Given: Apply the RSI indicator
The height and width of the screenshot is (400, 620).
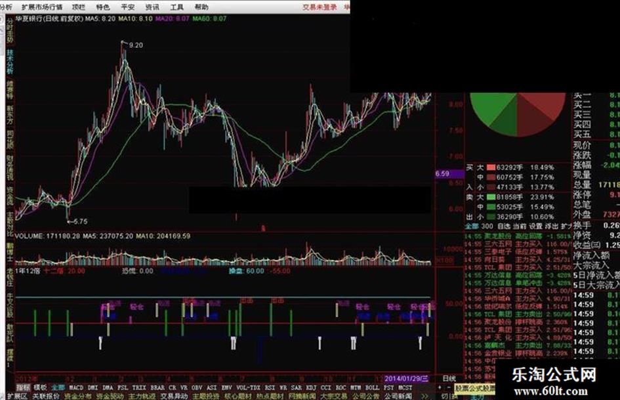Looking at the screenshot, I should click(x=270, y=388).
